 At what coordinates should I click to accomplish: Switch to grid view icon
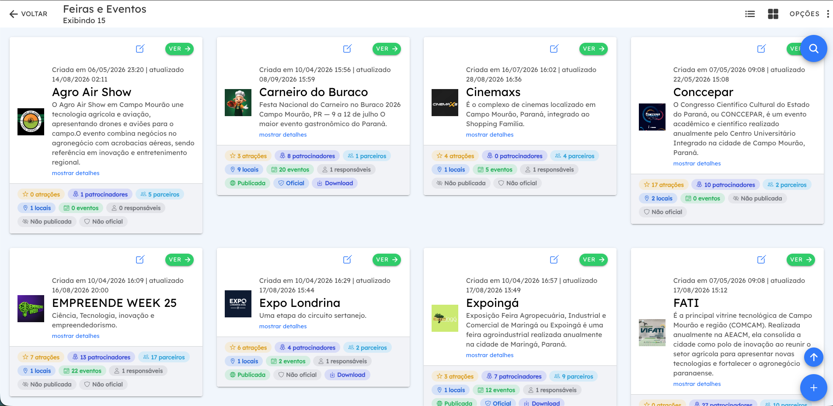pyautogui.click(x=773, y=14)
